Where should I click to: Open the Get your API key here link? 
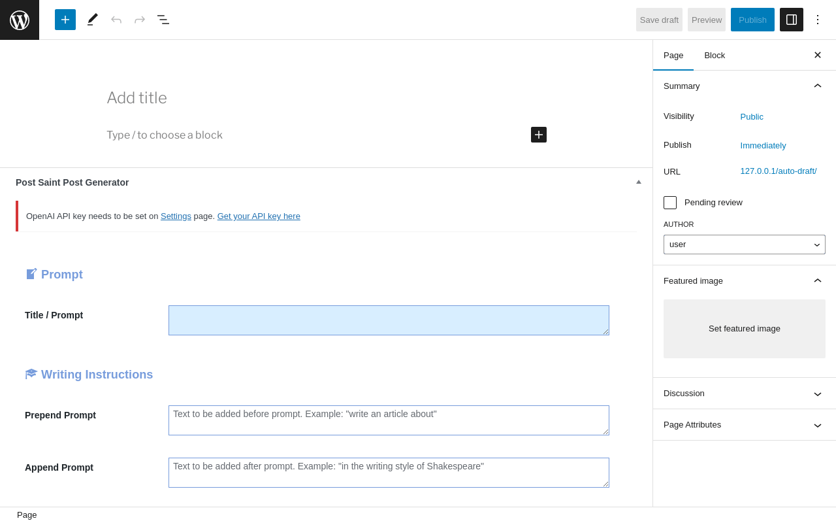(259, 216)
